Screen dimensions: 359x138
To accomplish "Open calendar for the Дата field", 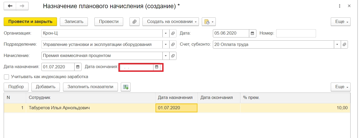I will (252, 33).
